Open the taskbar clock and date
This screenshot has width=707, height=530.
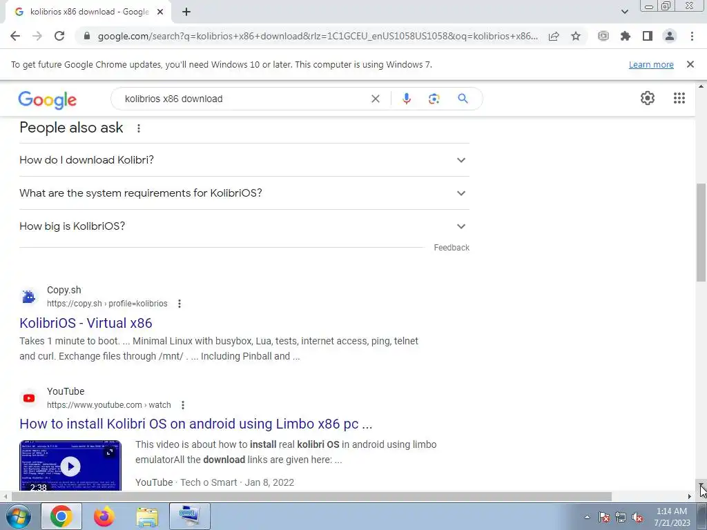click(672, 517)
